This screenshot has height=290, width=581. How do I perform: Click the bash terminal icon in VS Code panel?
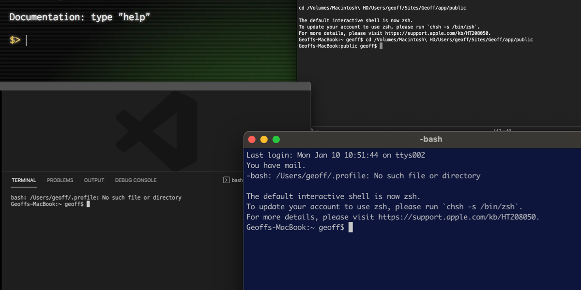click(226, 180)
